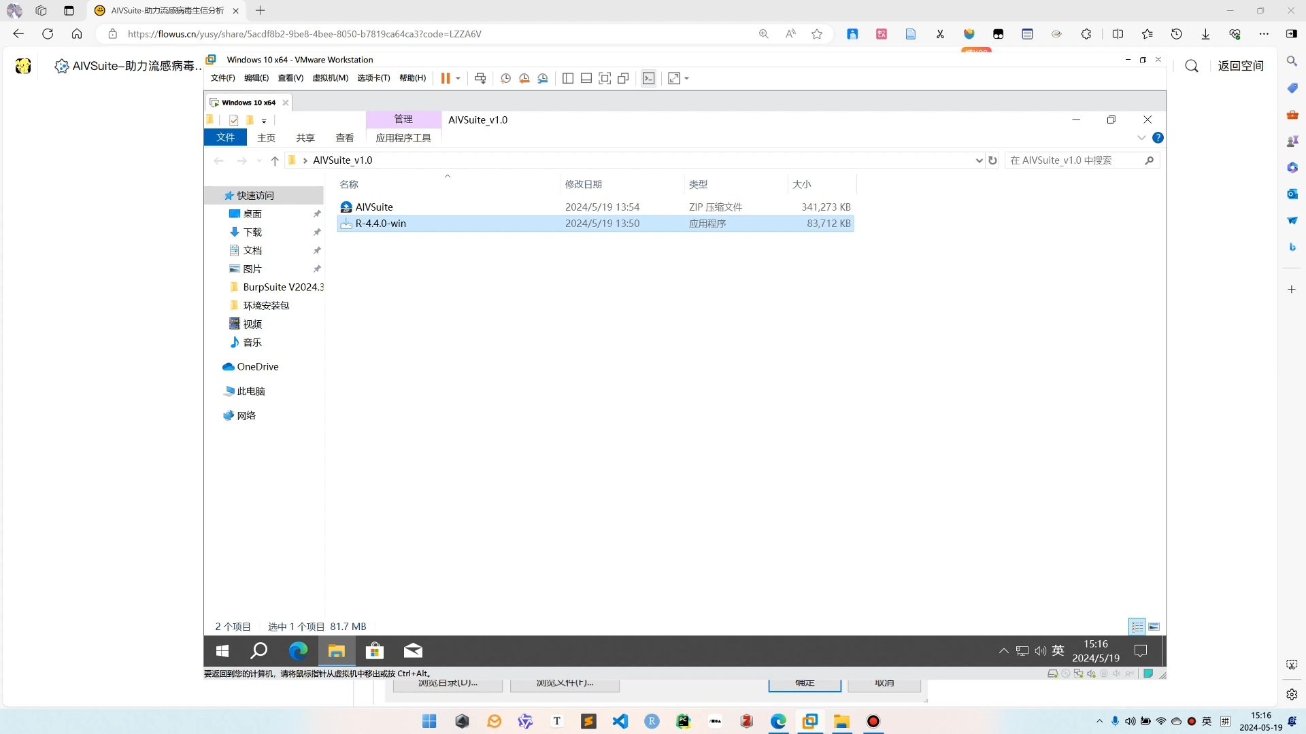Open the blue 文件 tab in Explorer ribbon

pos(225,137)
